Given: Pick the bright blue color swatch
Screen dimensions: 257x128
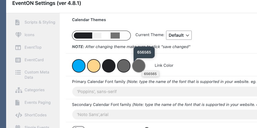Looking at the screenshot, I should pos(79,66).
